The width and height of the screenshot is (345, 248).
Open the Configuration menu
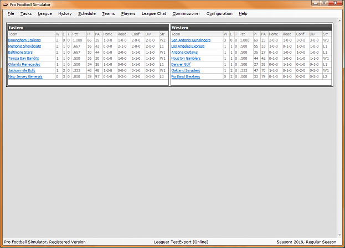219,13
